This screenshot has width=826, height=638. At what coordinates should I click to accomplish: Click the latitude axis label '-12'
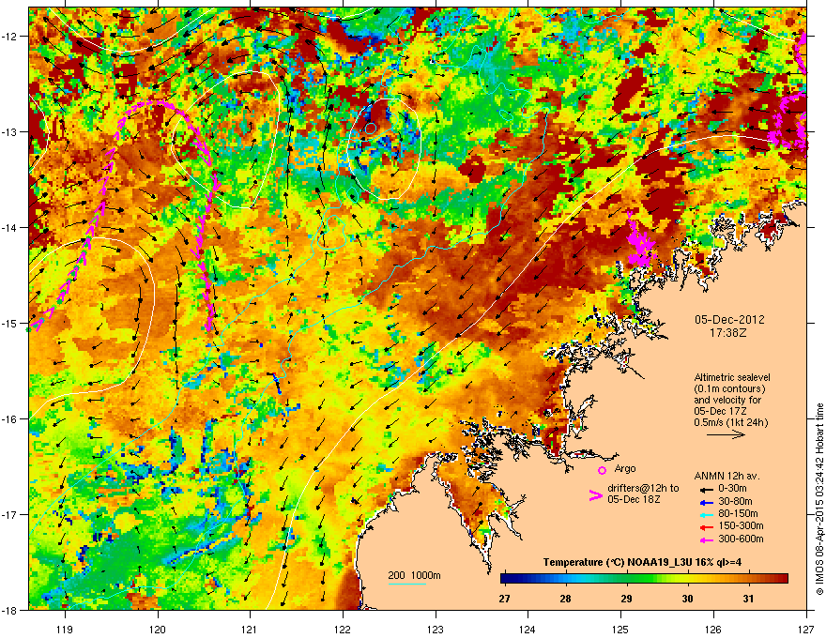pyautogui.click(x=10, y=37)
